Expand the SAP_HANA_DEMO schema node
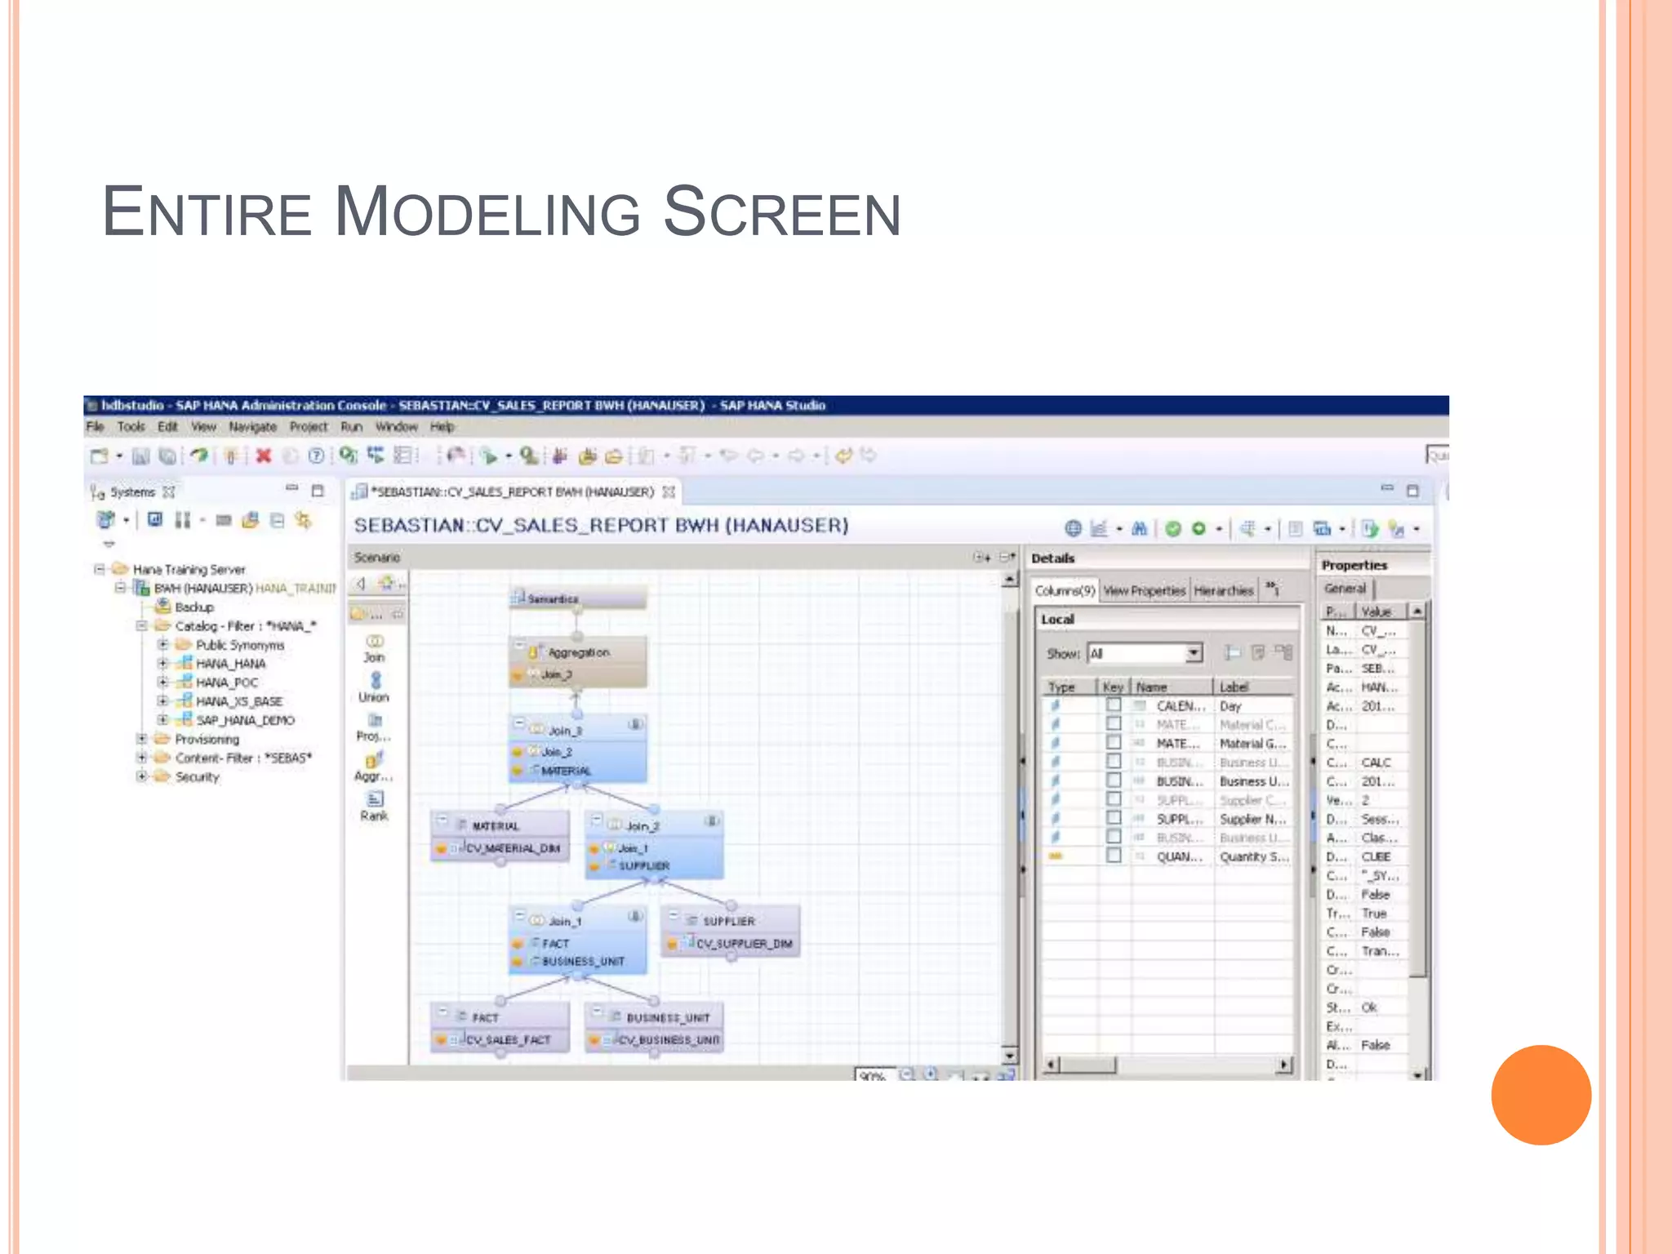Screen dimensions: 1672x1254 162,719
